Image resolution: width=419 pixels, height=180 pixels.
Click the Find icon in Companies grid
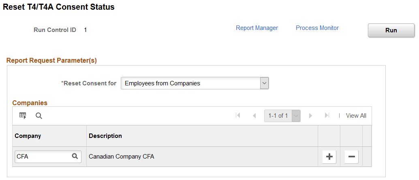39,116
